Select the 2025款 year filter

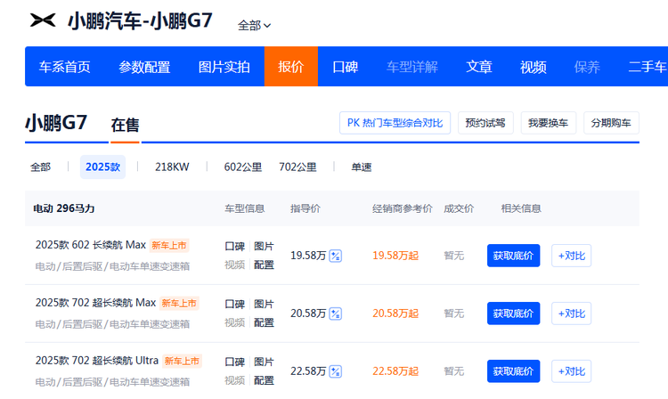pyautogui.click(x=102, y=167)
